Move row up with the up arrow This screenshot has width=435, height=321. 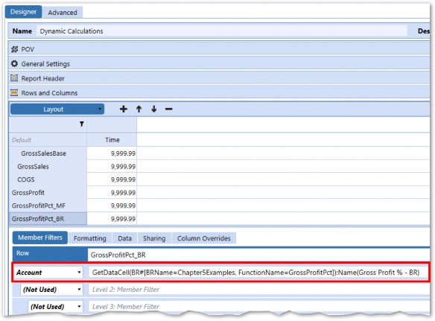tap(139, 109)
